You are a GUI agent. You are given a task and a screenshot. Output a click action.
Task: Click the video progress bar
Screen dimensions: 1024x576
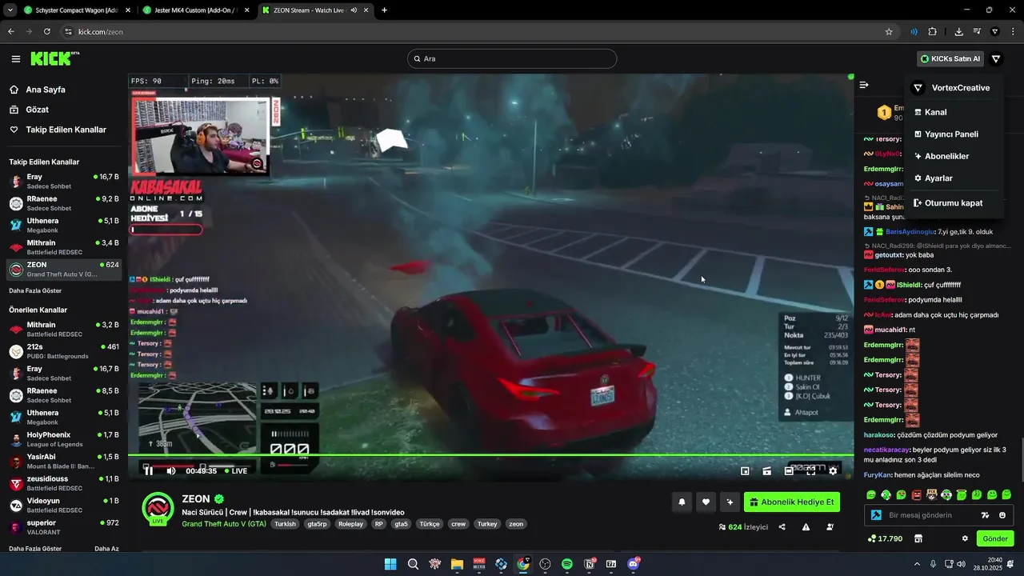point(490,455)
